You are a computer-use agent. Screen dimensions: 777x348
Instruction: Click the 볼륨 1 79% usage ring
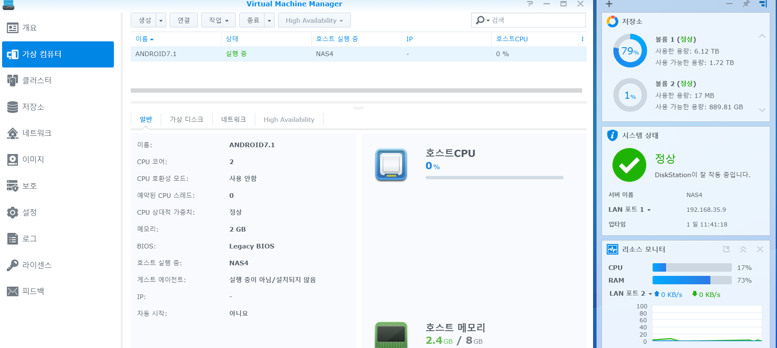coord(630,51)
